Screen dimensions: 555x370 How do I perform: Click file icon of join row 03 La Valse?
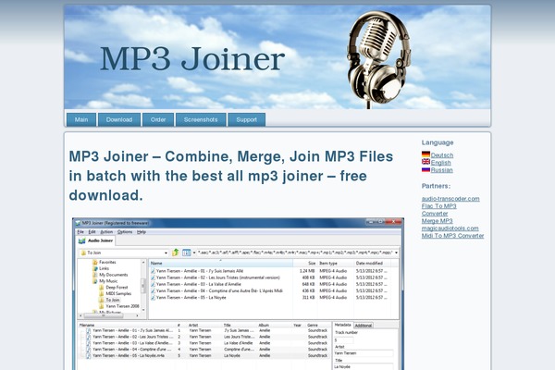[x=89, y=343]
